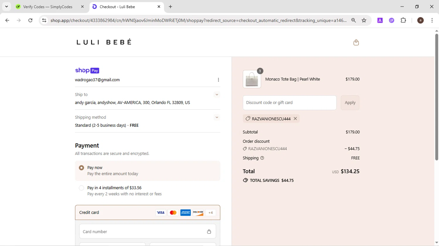Click the Discover card logo
The image size is (439, 246).
198,212
